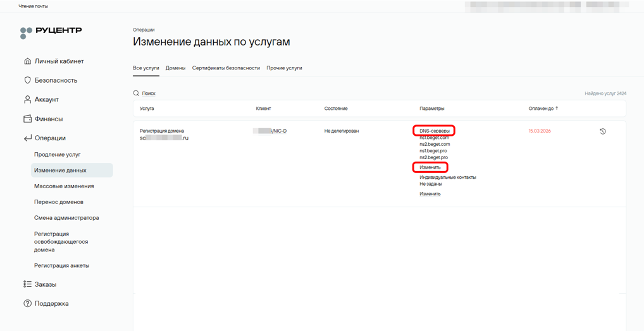The width and height of the screenshot is (644, 331).
Task: Switch to Прочие услуги tab
Action: pyautogui.click(x=284, y=68)
